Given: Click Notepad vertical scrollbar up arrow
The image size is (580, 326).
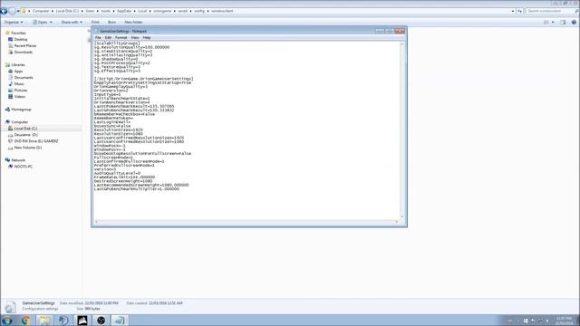Looking at the screenshot, I should (402, 44).
